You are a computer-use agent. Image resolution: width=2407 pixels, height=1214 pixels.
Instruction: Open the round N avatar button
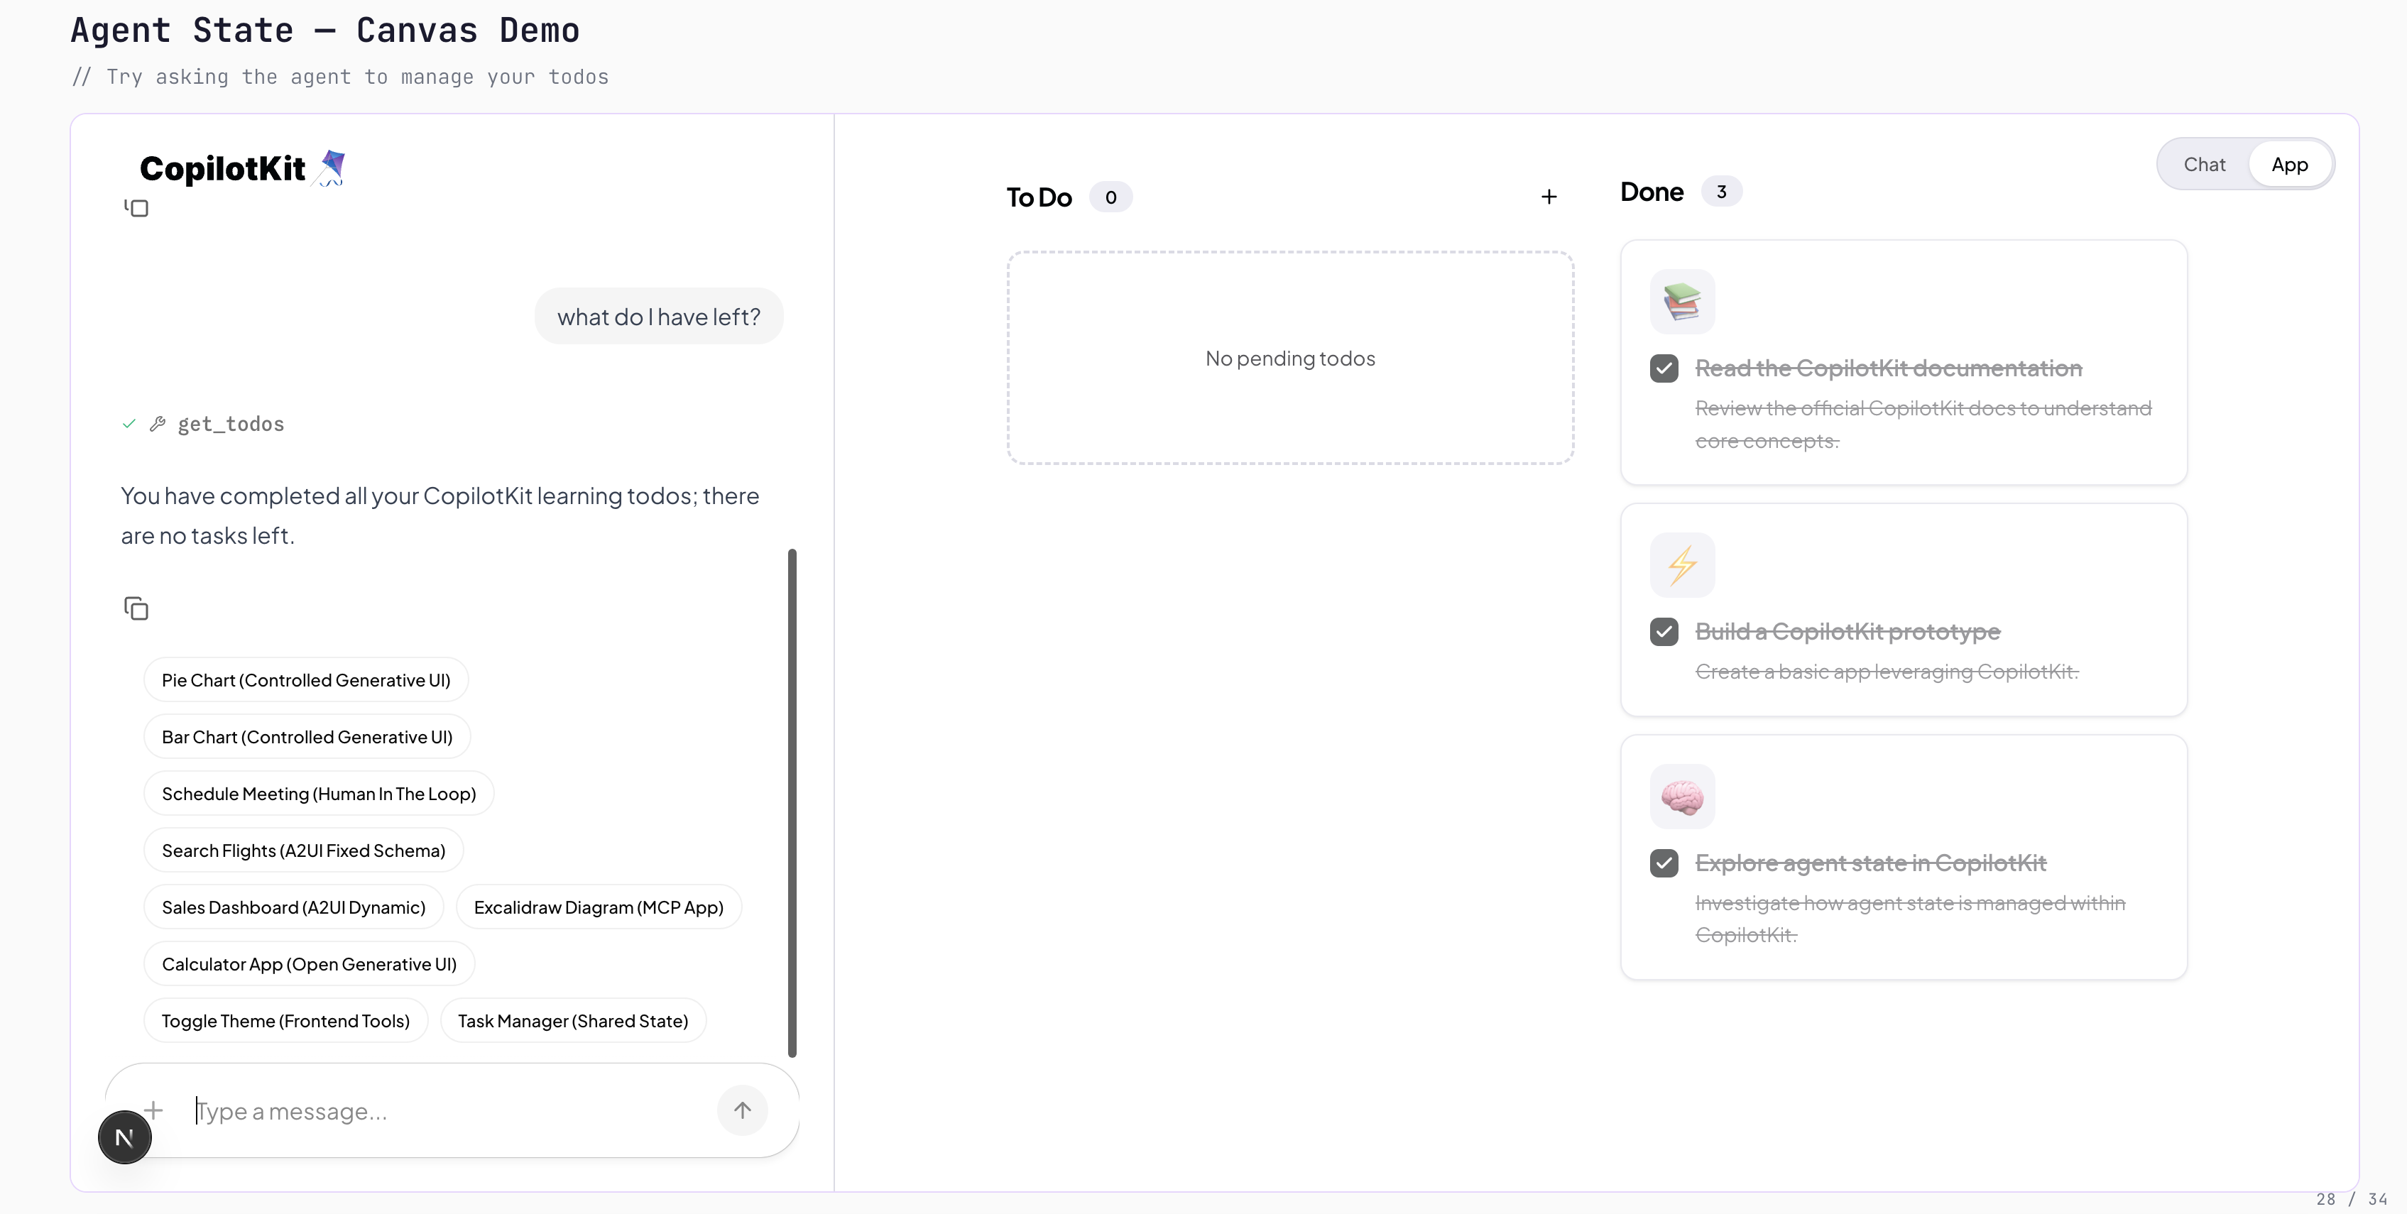point(124,1137)
